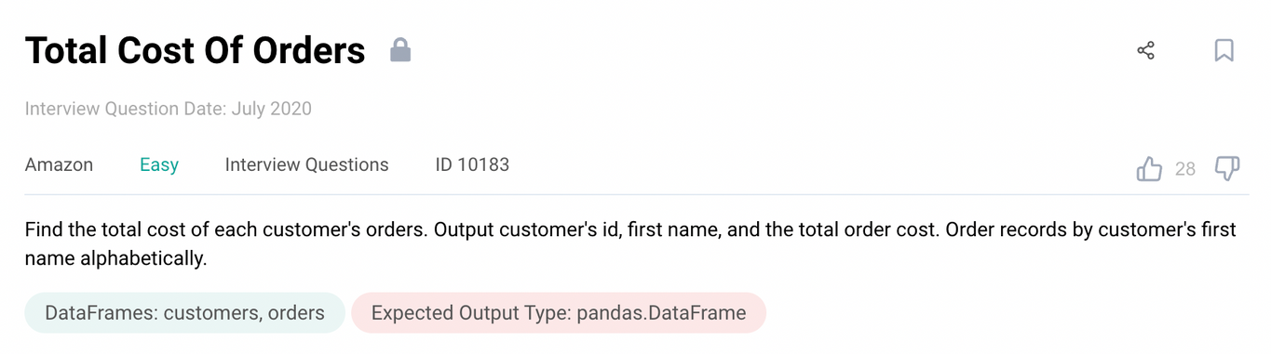Screen dimensions: 1271x354
Task: Click the DataFrames badge
Action: pyautogui.click(x=185, y=313)
